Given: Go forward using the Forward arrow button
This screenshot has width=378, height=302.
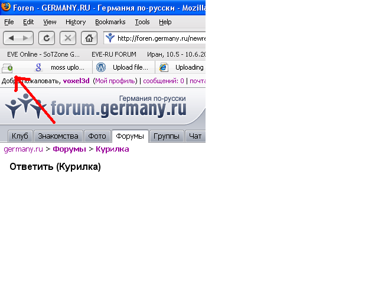Looking at the screenshot, I should 25,38.
